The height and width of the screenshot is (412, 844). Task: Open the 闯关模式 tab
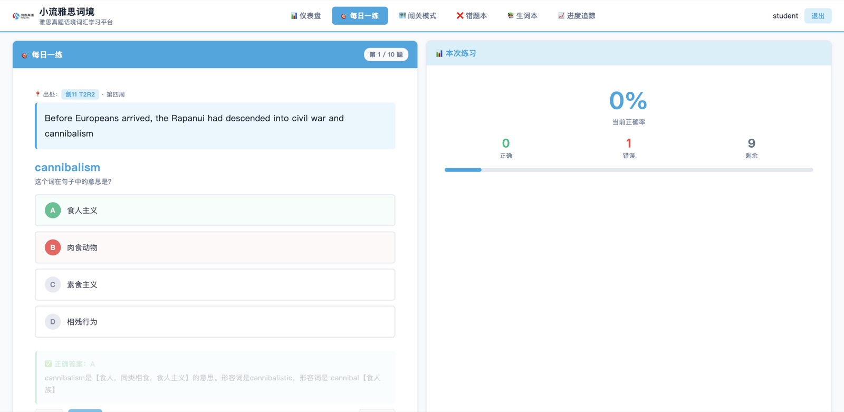(417, 16)
